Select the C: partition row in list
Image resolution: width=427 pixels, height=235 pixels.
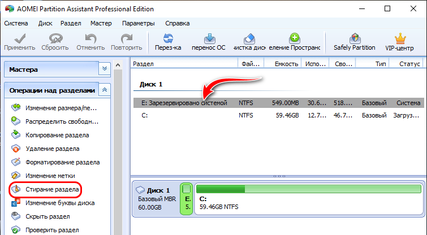tap(279, 115)
